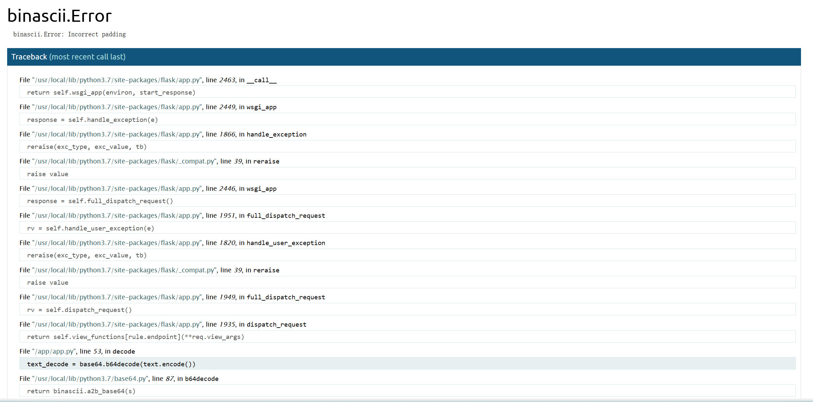Click the 'response = self.full_dispatch_request()' line

(100, 201)
